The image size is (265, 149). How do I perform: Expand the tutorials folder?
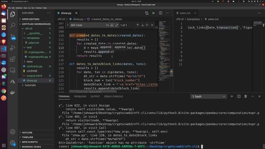[36, 85]
